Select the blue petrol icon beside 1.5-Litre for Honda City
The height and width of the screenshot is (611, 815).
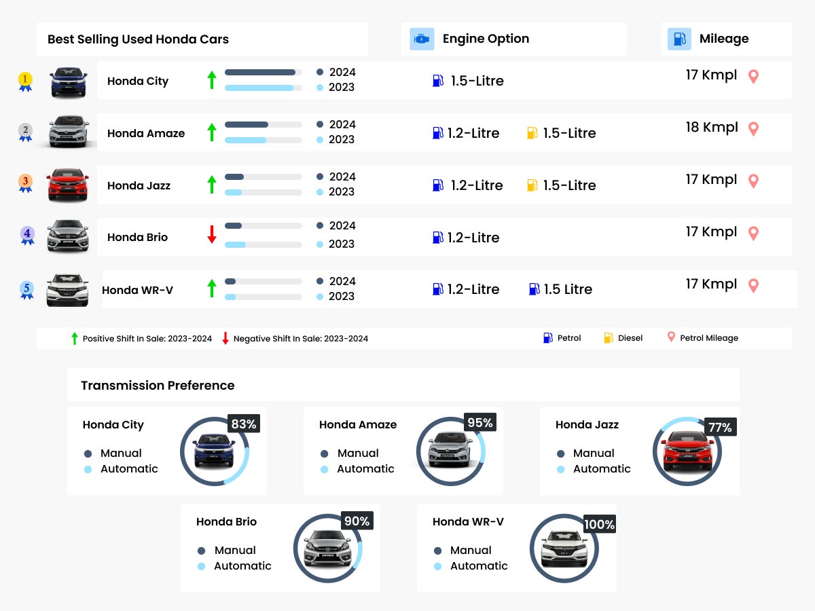click(436, 81)
